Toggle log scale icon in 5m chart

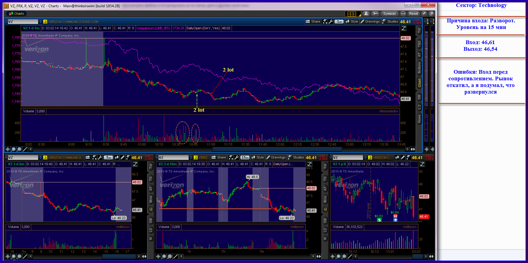[135, 164]
